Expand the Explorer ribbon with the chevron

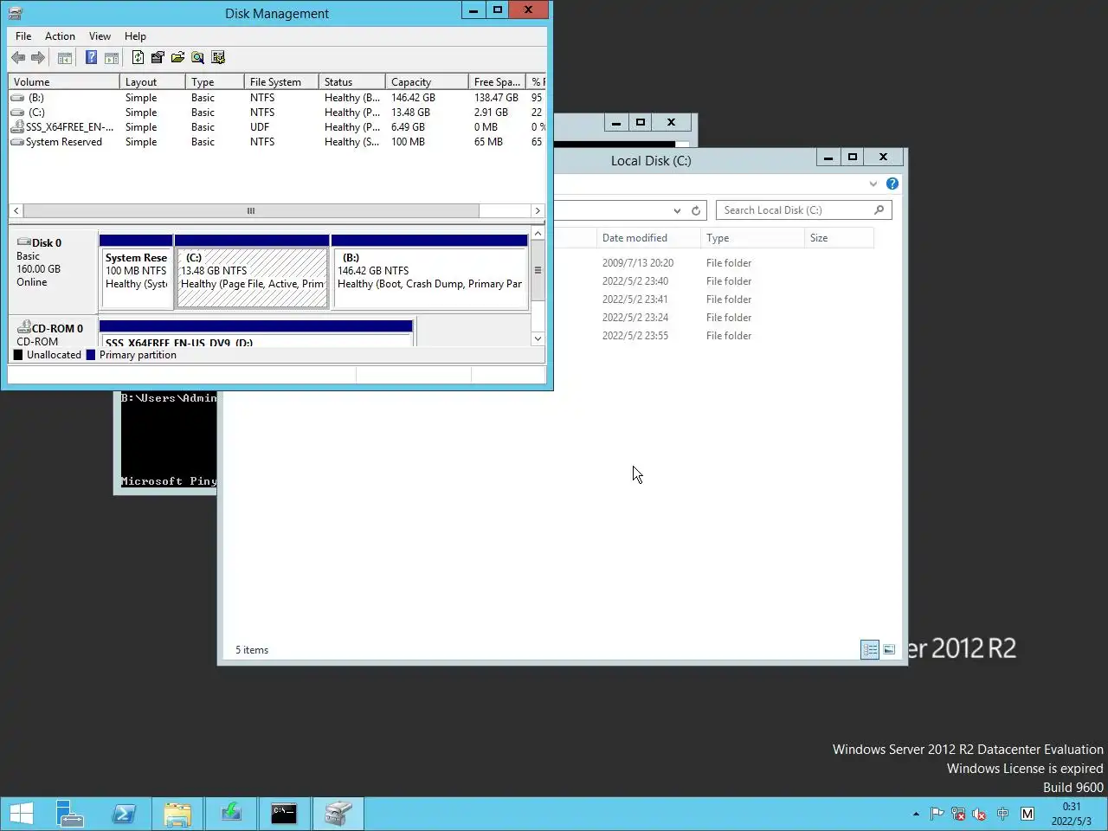pos(873,184)
